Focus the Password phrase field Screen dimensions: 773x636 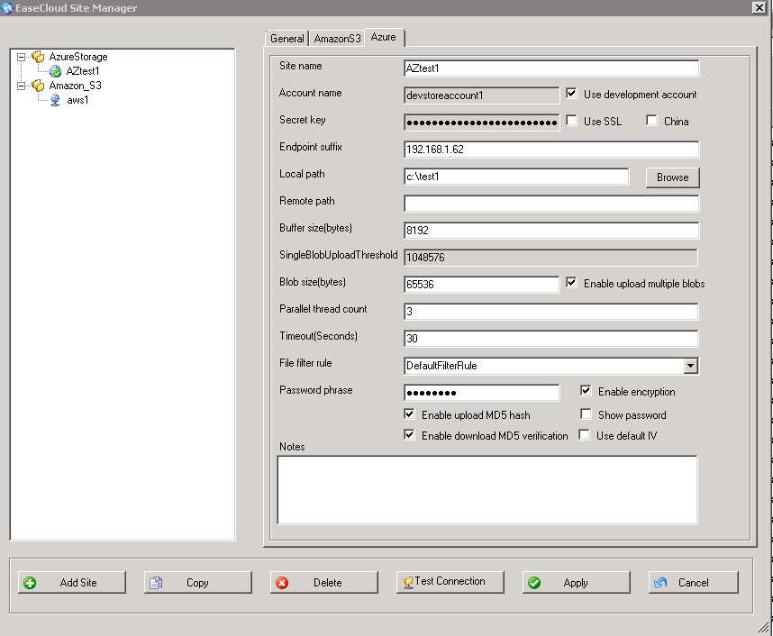coord(481,393)
